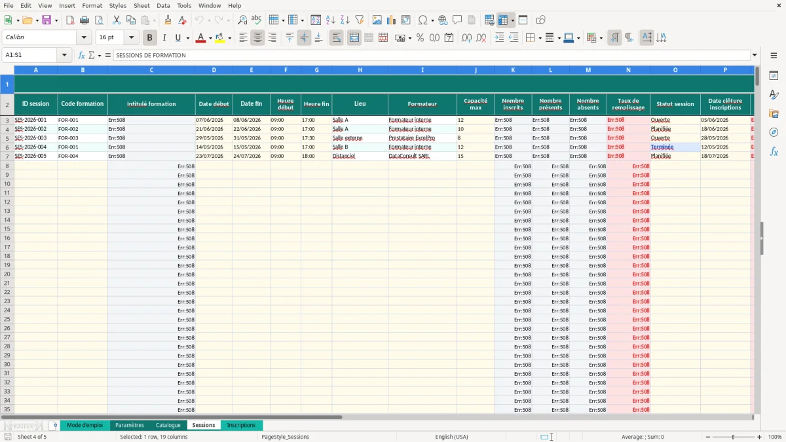Click the Export as PDF icon
The height and width of the screenshot is (442, 786).
tap(70, 20)
